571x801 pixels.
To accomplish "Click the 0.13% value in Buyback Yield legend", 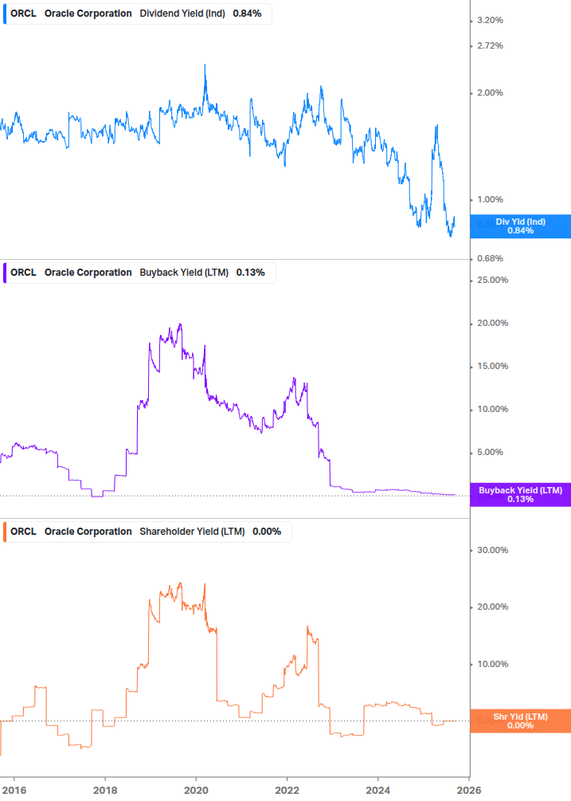I will (251, 273).
